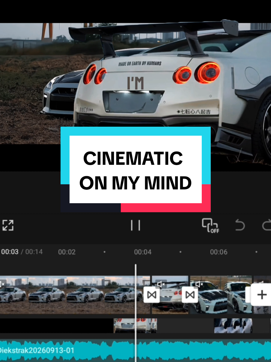The width and height of the screenshot is (271, 362).
Task: Click the current time 00:03 readout
Action: click(10, 252)
